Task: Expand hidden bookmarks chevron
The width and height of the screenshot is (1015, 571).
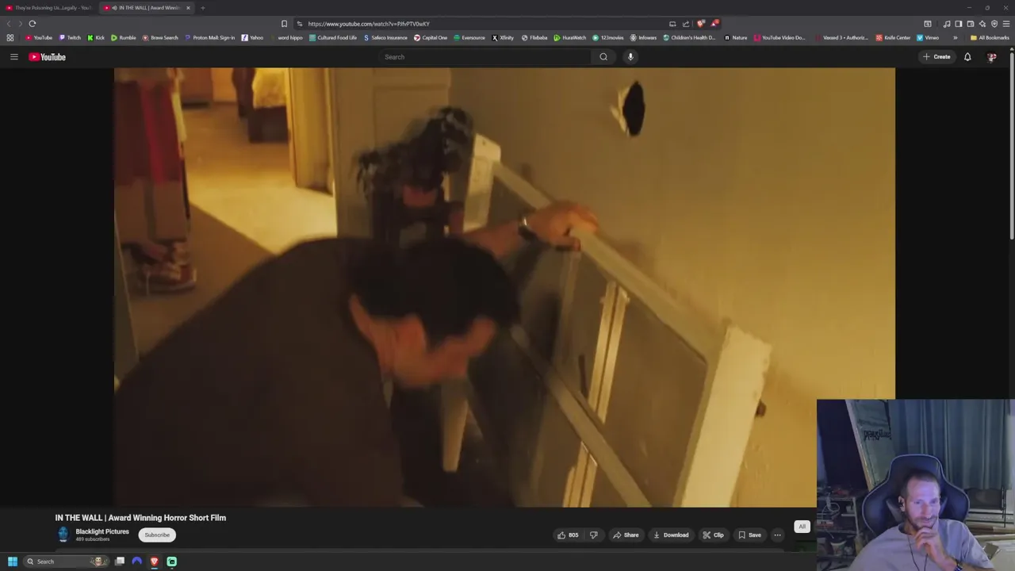Action: pyautogui.click(x=955, y=37)
